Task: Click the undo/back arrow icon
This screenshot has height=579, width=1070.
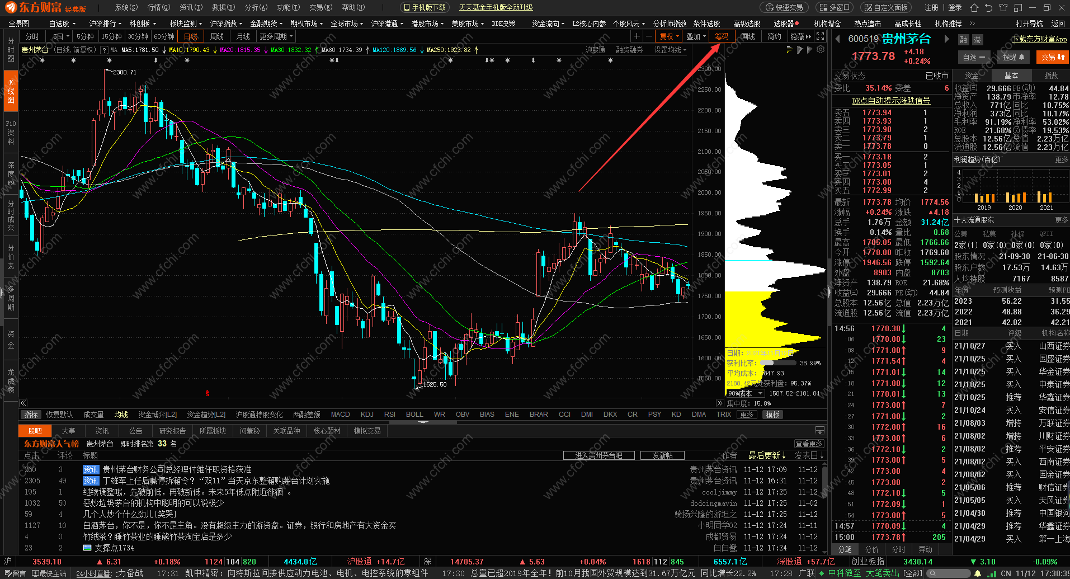Action: [988, 7]
